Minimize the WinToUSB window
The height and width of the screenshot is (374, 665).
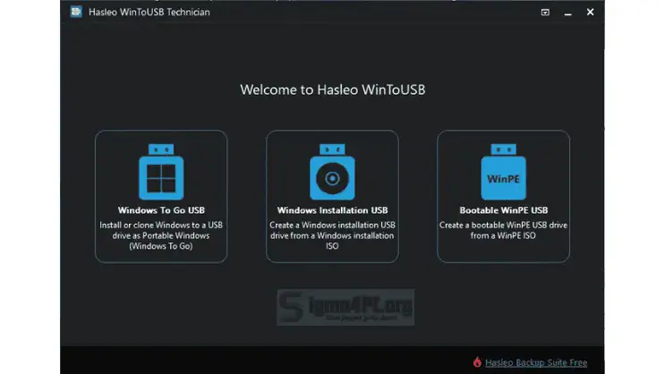pos(567,13)
